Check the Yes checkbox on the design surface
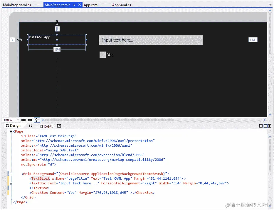 coord(102,54)
